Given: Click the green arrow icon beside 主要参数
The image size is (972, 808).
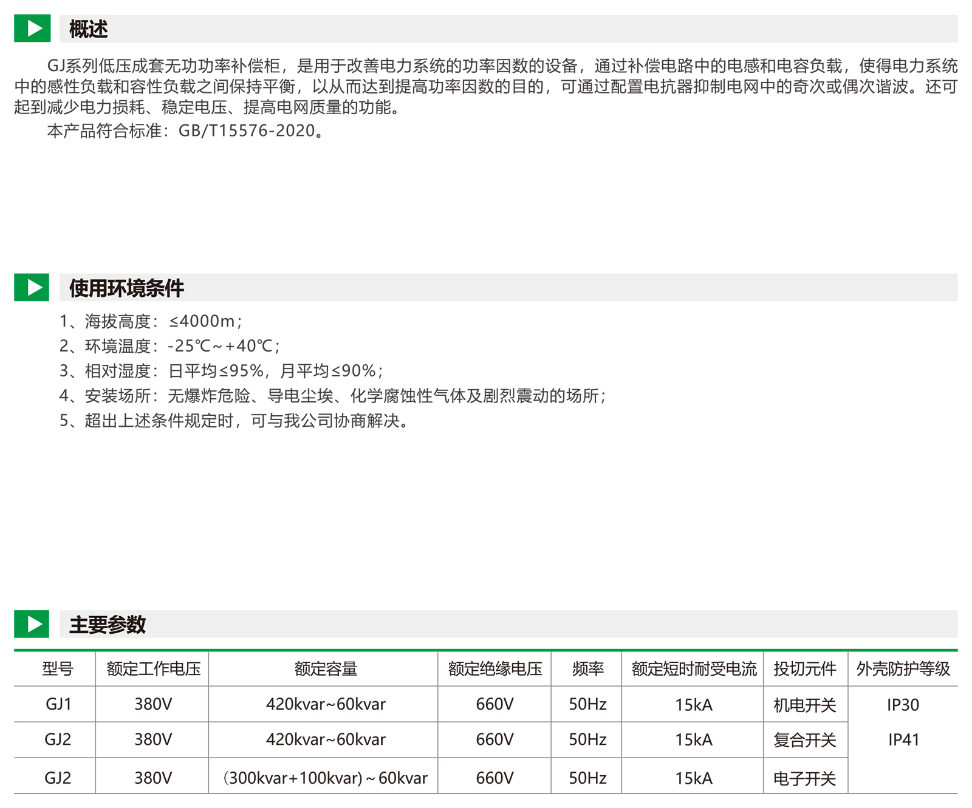Looking at the screenshot, I should [32, 623].
